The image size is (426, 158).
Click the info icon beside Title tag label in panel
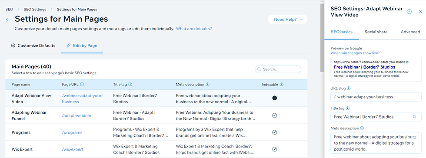(347, 109)
